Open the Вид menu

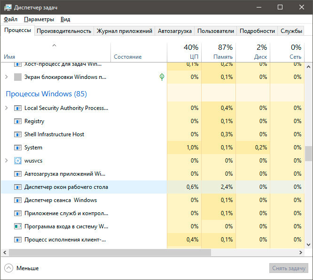tap(65, 19)
